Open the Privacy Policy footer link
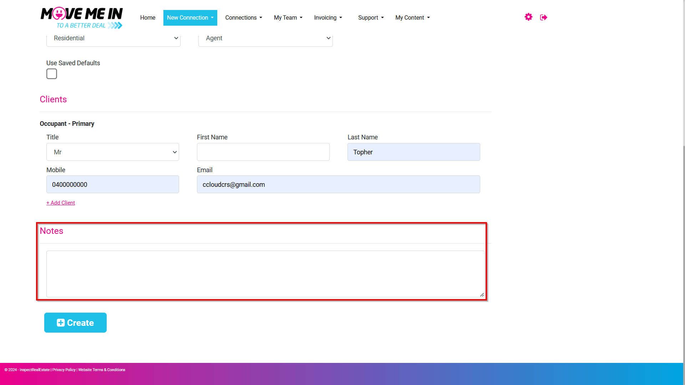 pyautogui.click(x=64, y=370)
